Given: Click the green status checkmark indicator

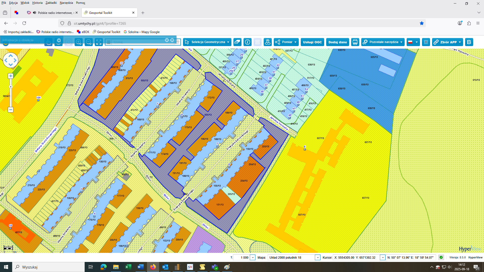Looking at the screenshot, I should coord(441,257).
